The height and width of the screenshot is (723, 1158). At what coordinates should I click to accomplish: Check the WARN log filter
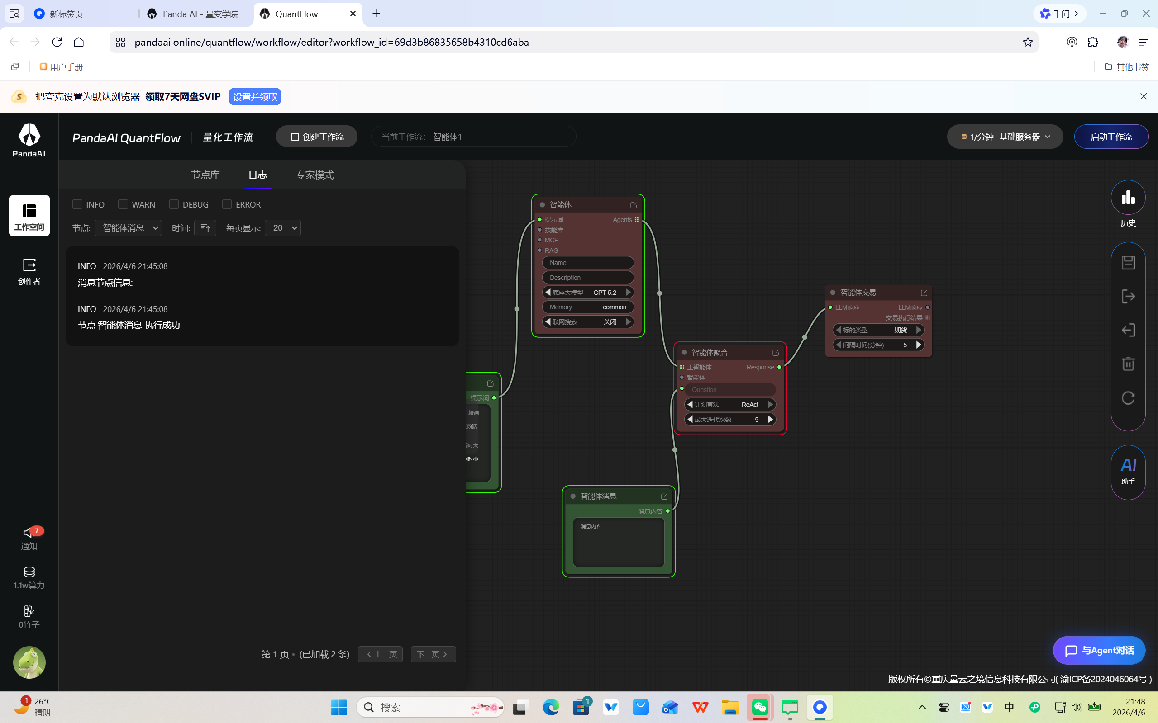click(x=123, y=204)
